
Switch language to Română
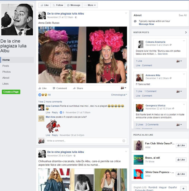pyautogui.click(x=153, y=187)
